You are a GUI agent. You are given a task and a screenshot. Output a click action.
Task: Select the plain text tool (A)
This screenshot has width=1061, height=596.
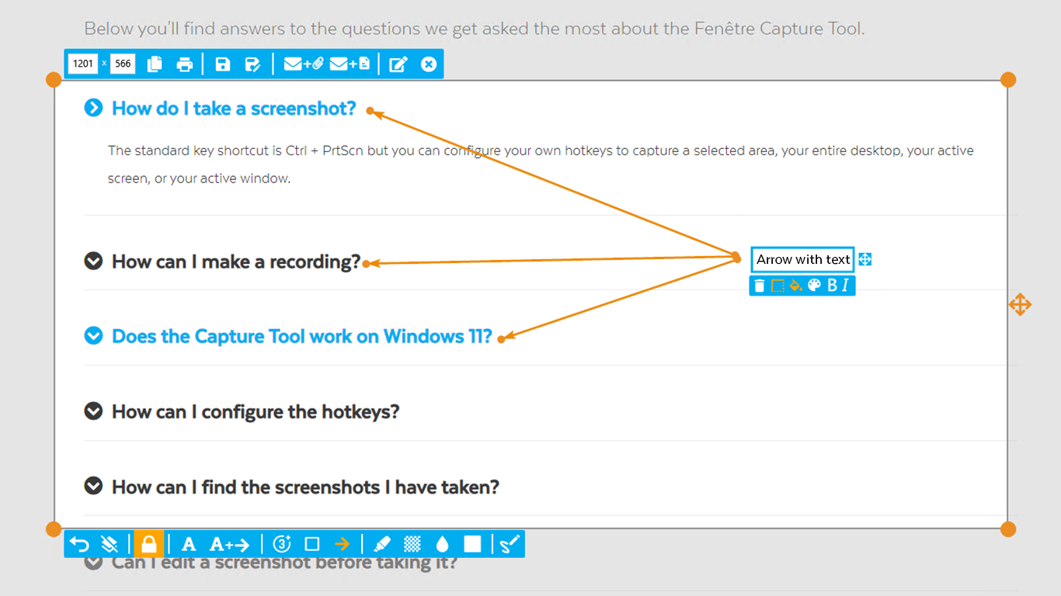(189, 544)
